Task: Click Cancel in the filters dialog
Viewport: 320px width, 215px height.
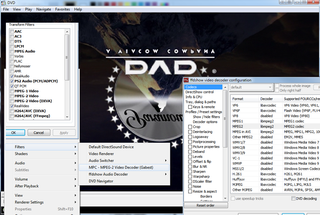Action: (39, 133)
